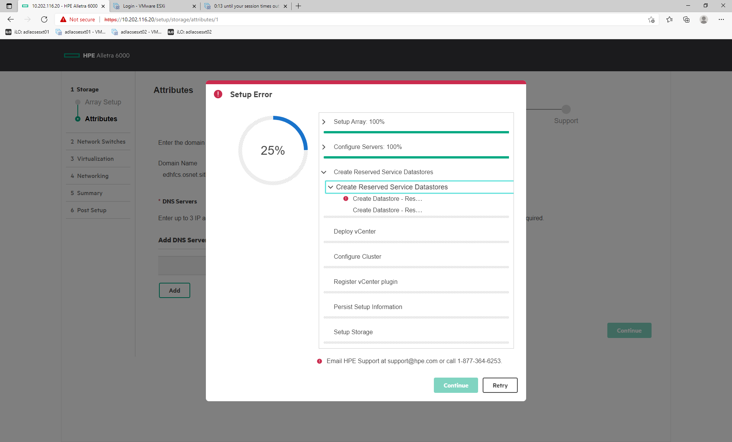Open iLO: adlaosesxt01 bookmark

(x=27, y=32)
